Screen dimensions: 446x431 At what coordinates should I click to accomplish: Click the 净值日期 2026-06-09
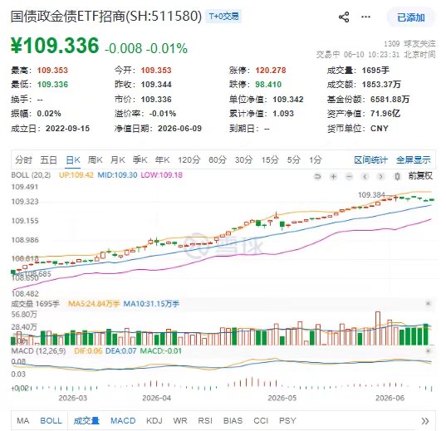click(179, 129)
